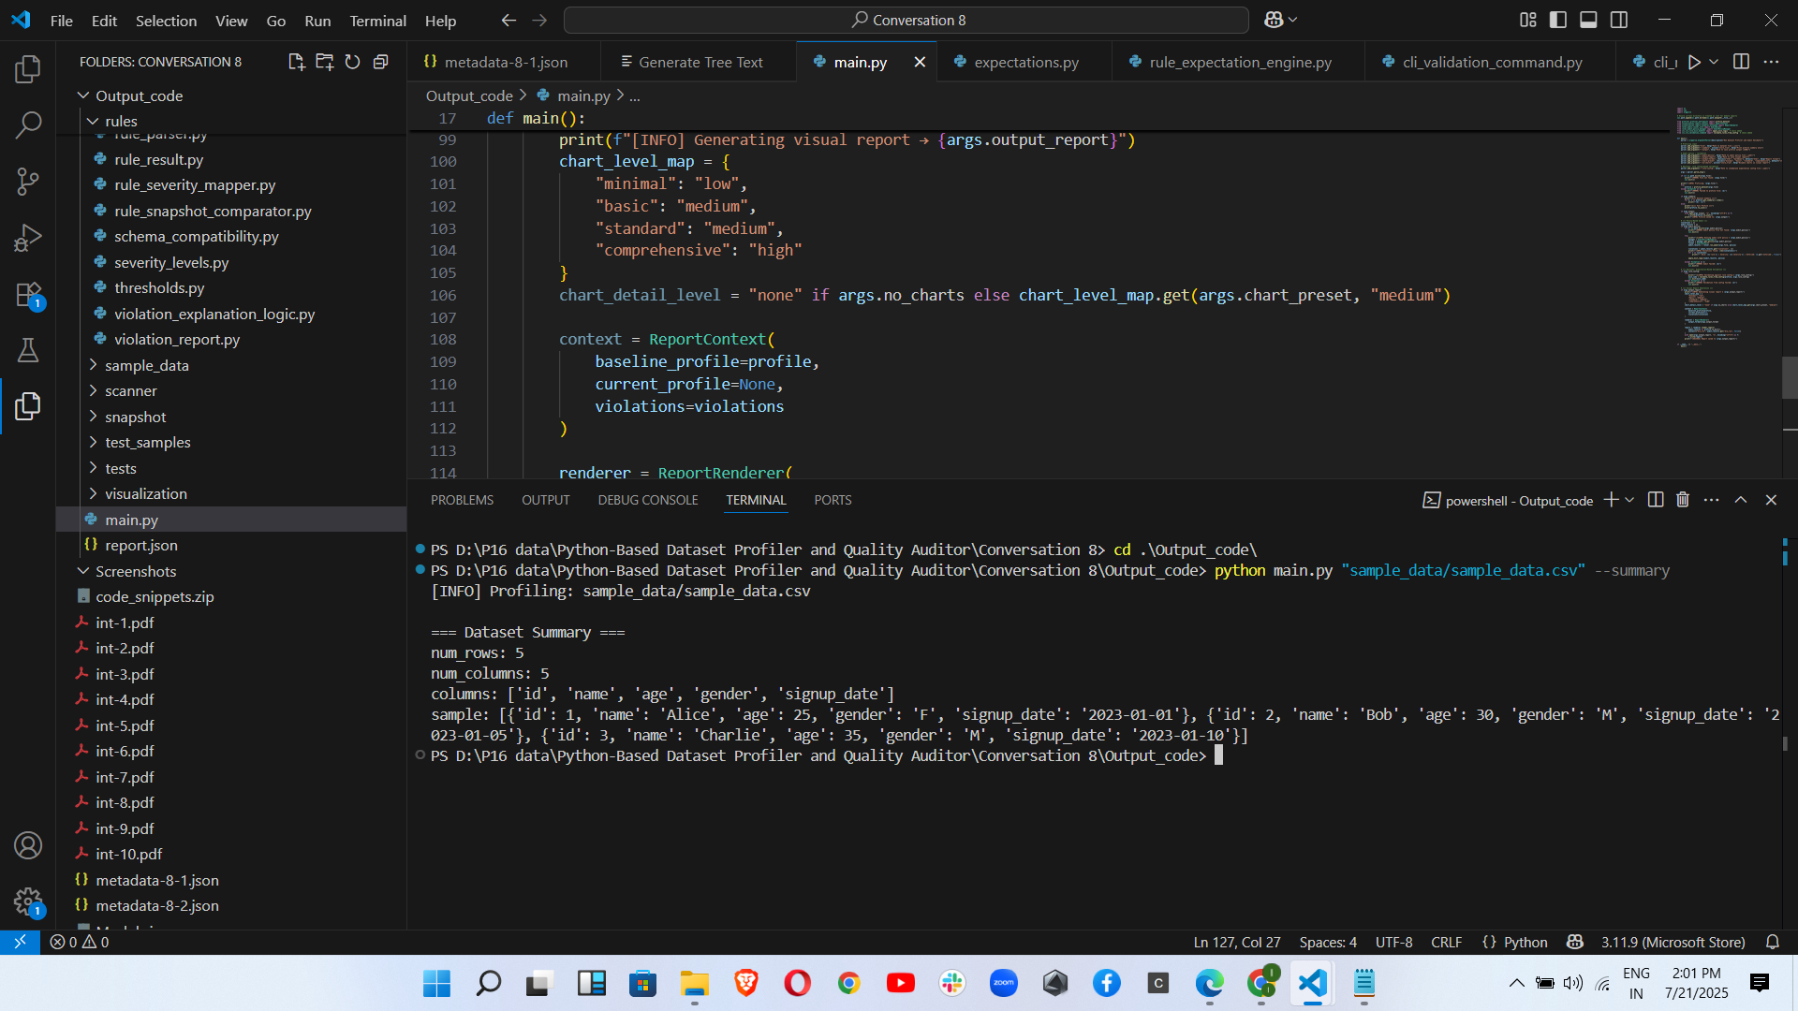Open the Manage gear menu
1798x1011 pixels.
click(28, 902)
